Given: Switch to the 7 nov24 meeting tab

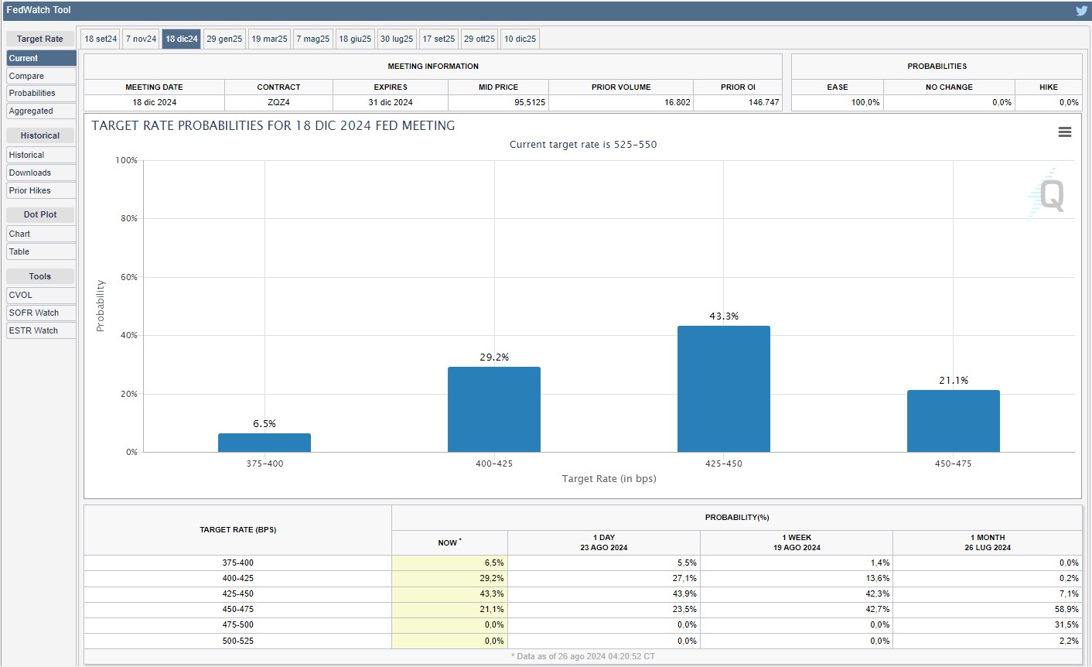Looking at the screenshot, I should pos(142,39).
